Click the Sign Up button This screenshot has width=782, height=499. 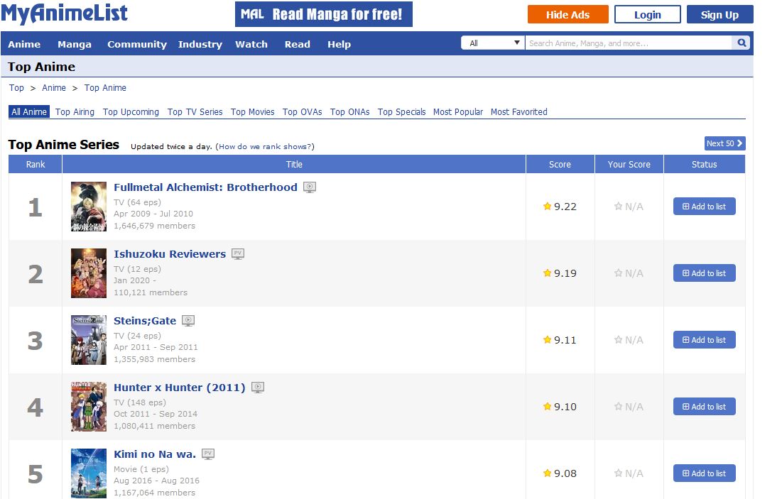pyautogui.click(x=719, y=14)
